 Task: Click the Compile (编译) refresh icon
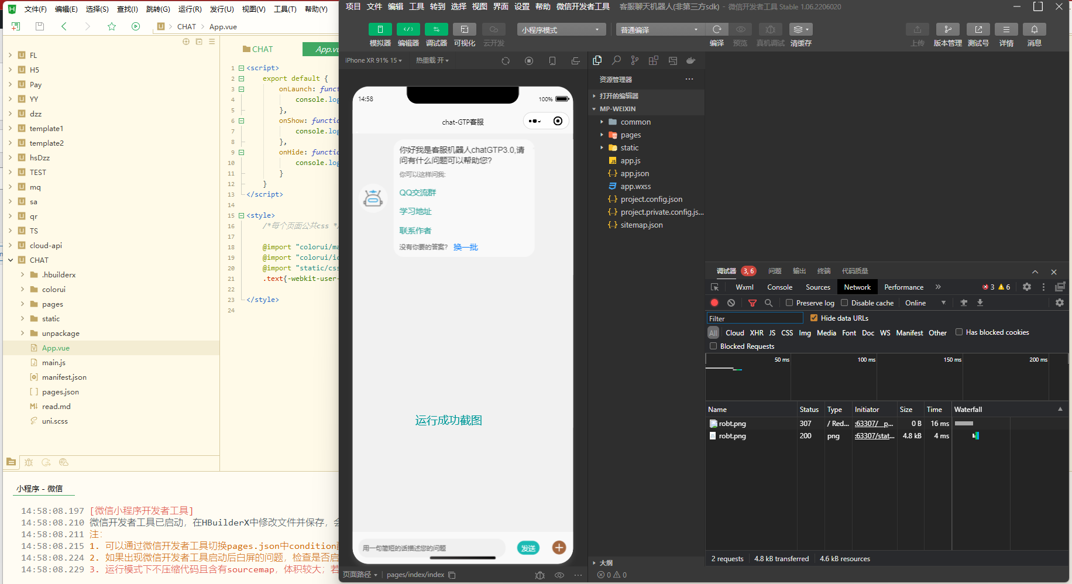coord(716,29)
